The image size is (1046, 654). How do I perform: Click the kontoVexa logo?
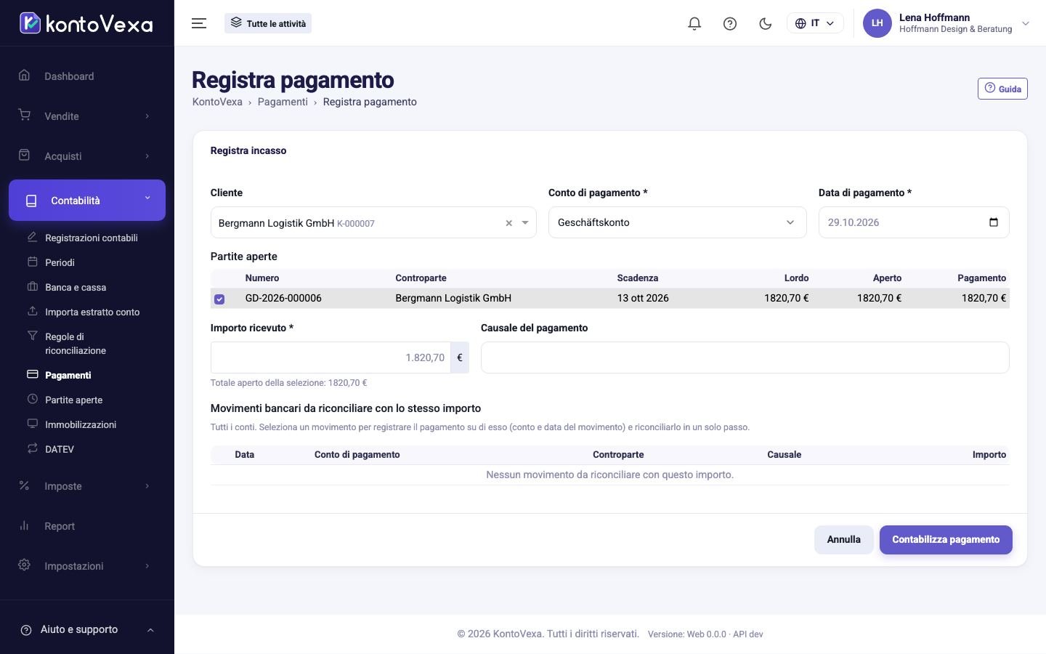(86, 23)
